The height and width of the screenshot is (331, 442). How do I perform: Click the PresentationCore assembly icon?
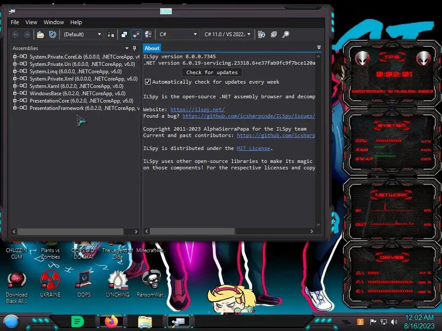coord(23,100)
